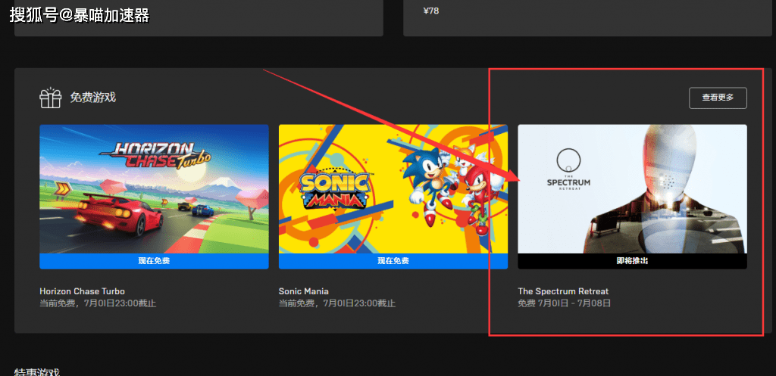Click the gift box icon beside 免费游戏

coord(50,98)
